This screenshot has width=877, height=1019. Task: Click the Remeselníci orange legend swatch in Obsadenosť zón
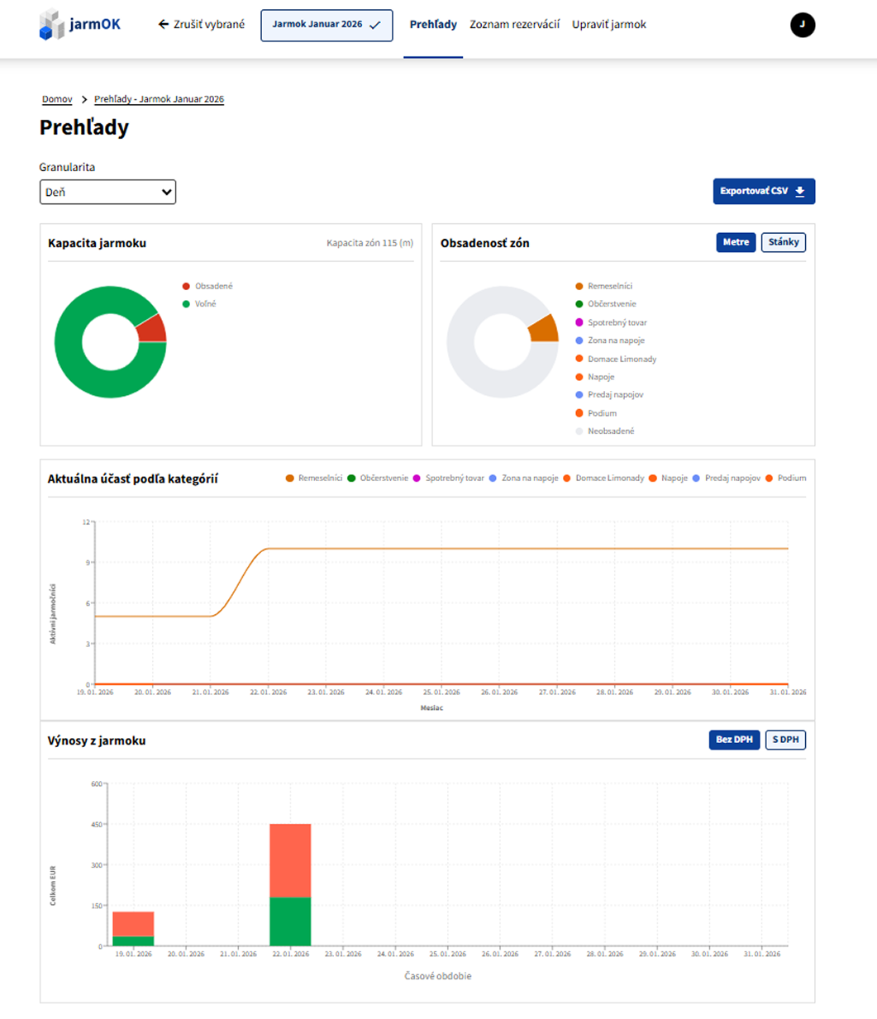pos(579,286)
